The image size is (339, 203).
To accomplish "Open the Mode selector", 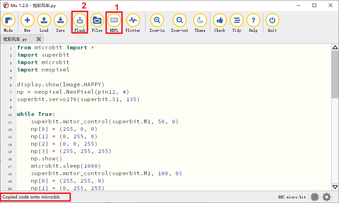I will (8, 23).
